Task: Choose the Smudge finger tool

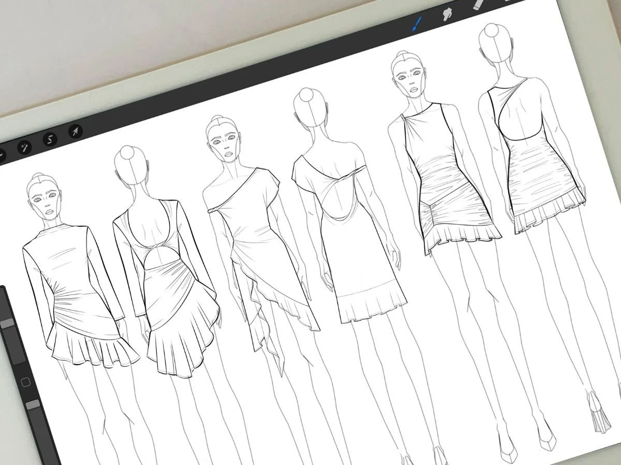Action: click(448, 14)
